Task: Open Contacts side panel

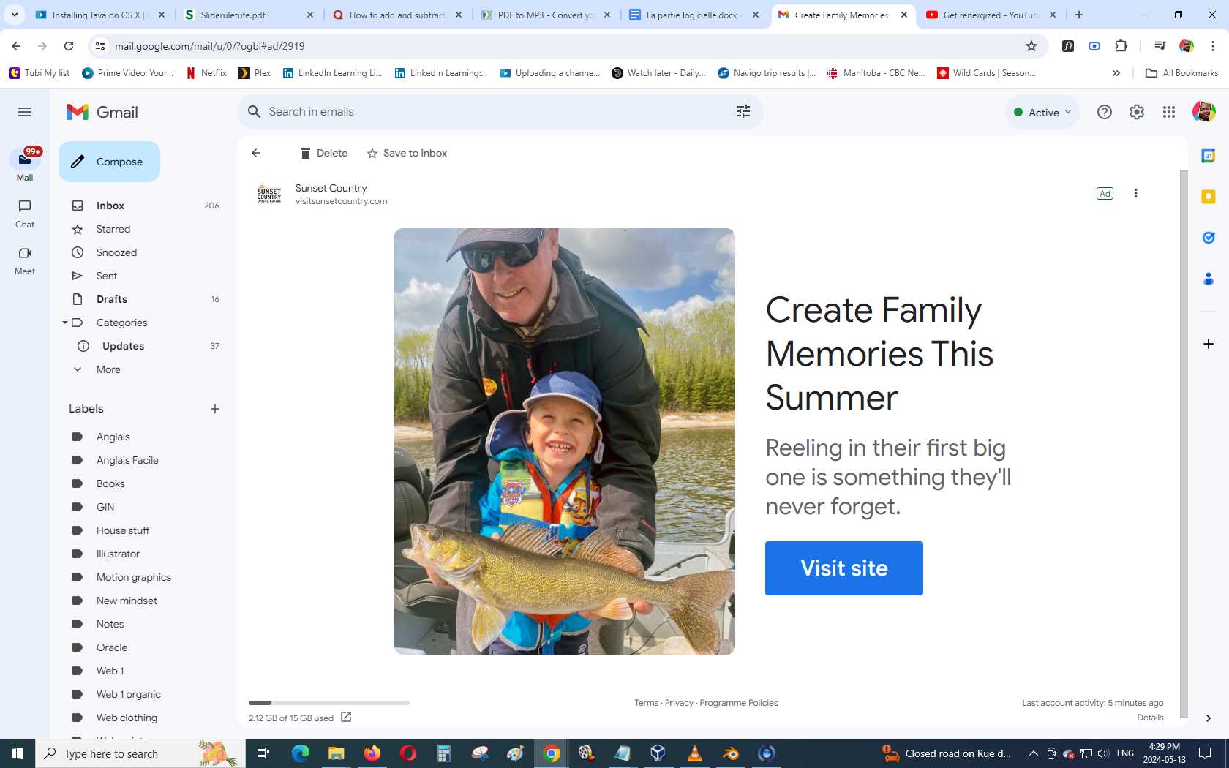Action: [x=1208, y=279]
